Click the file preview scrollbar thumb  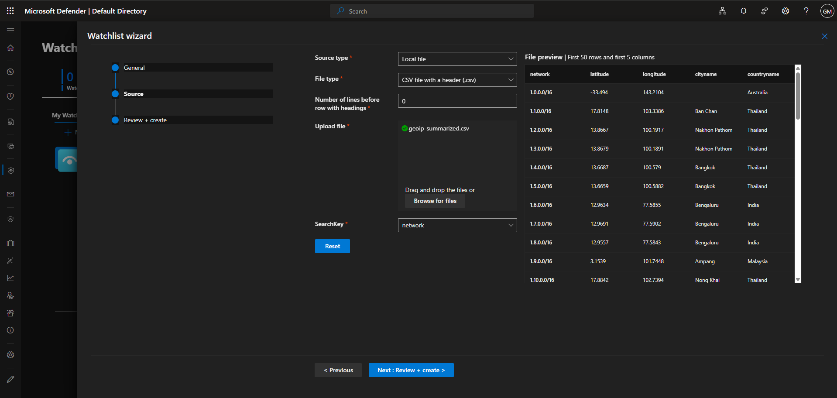[798, 96]
